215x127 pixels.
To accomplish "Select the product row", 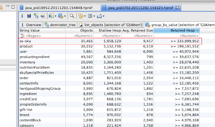I will pos(109,46).
